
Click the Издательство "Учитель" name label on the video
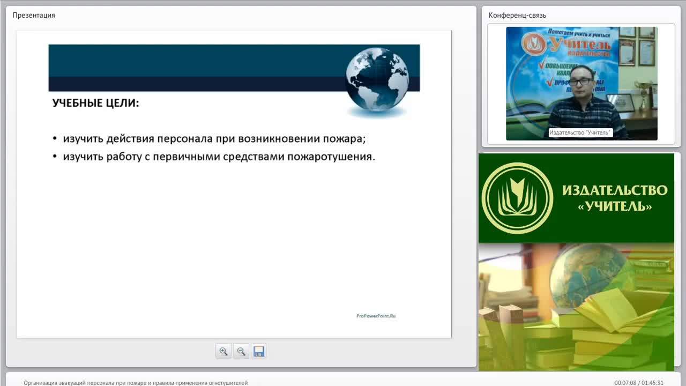click(580, 132)
